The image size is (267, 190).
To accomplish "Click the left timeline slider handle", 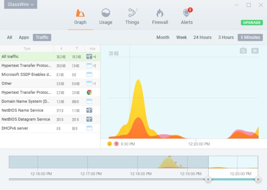I will (x=208, y=179).
